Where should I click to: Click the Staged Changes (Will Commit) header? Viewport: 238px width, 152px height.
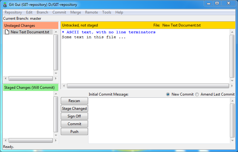tap(31, 88)
